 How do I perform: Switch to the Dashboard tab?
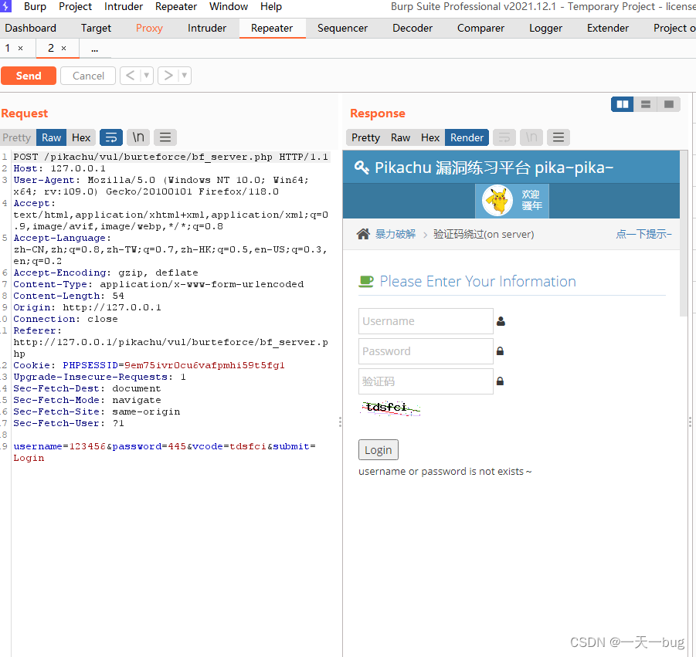[x=31, y=28]
